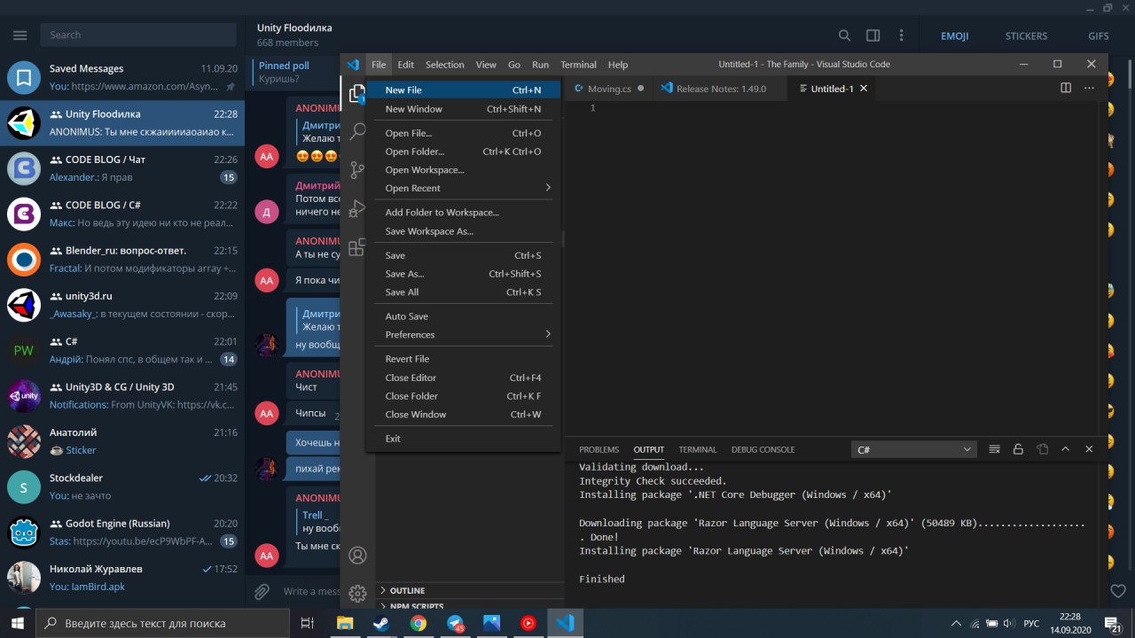This screenshot has height=638, width=1135.
Task: Open the Selection menu
Action: (x=444, y=65)
